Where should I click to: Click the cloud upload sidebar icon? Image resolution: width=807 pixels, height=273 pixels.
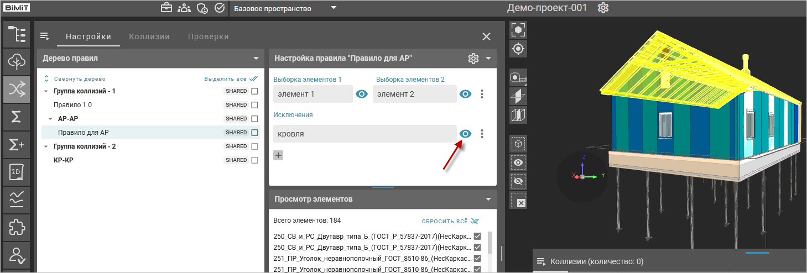[x=17, y=62]
